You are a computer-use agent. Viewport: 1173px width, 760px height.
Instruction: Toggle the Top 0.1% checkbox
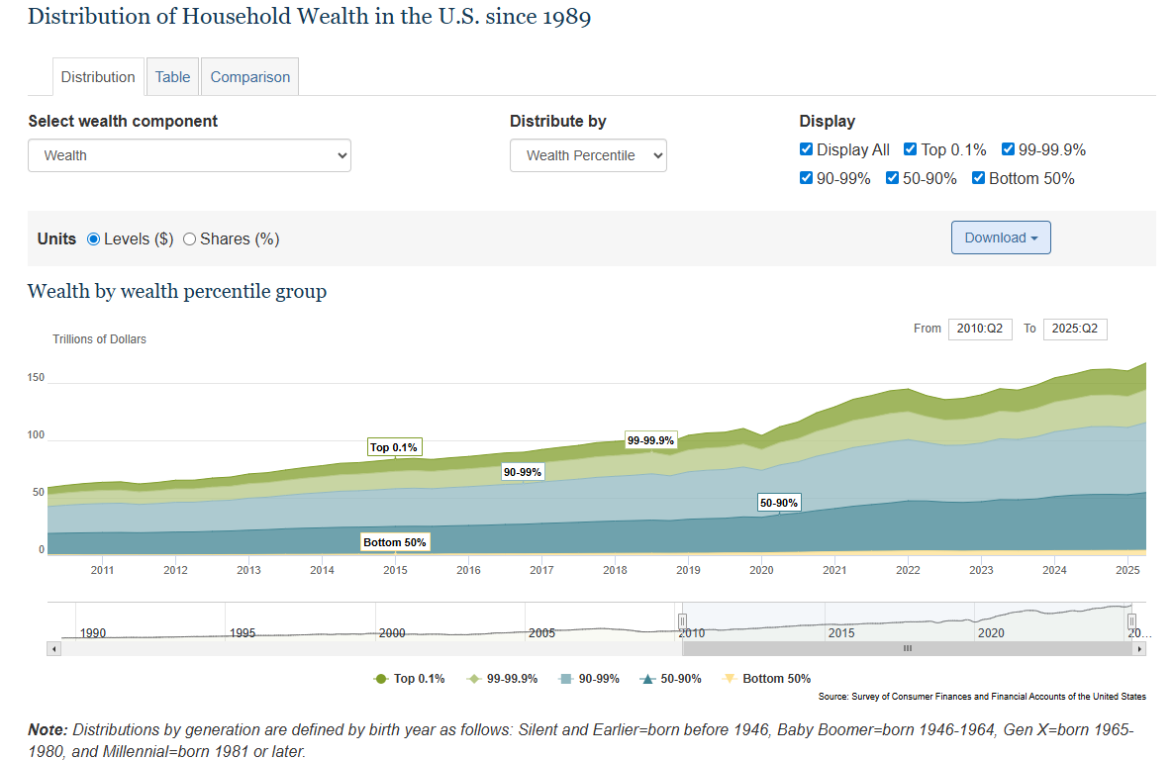click(x=911, y=150)
